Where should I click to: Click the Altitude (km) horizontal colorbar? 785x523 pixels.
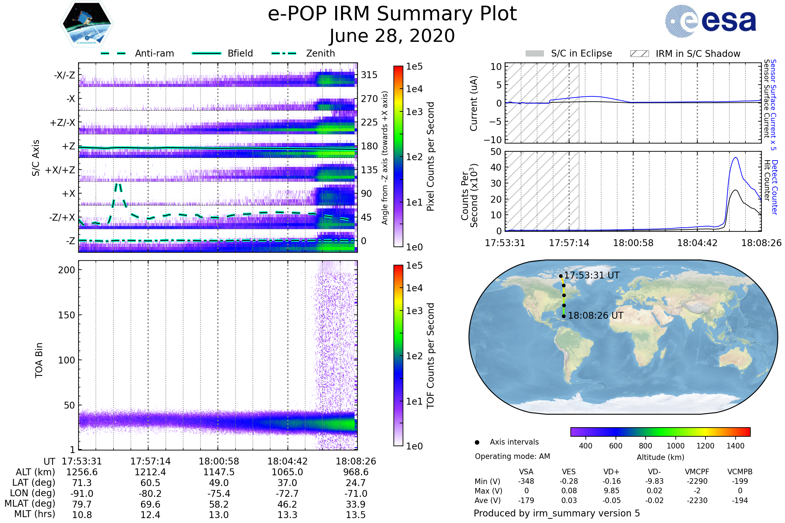[660, 431]
